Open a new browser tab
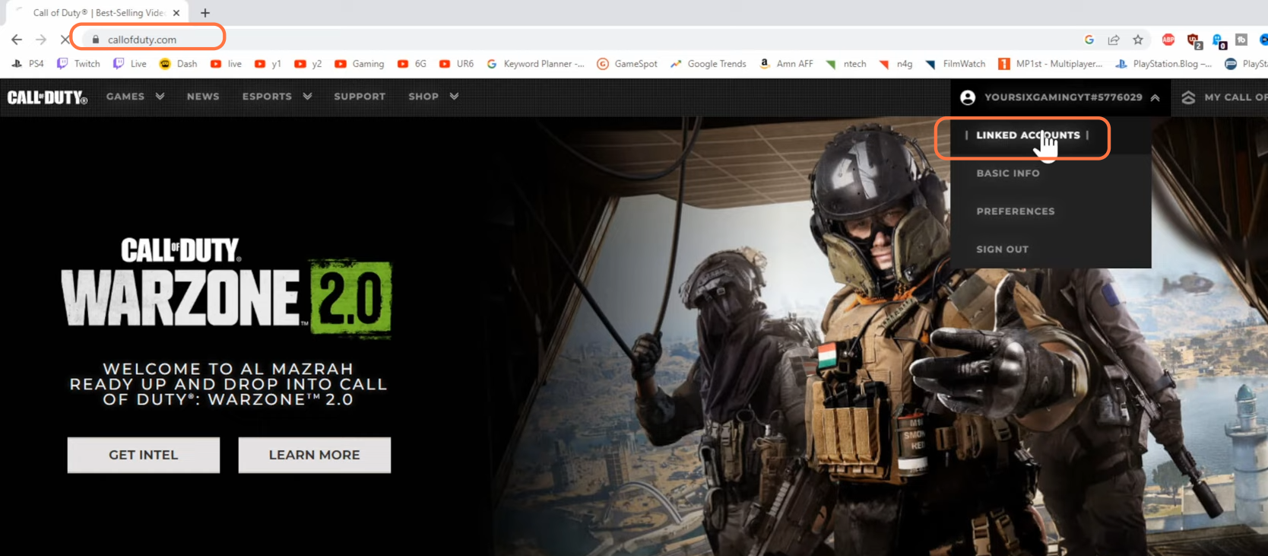Viewport: 1268px width, 556px height. coord(205,13)
